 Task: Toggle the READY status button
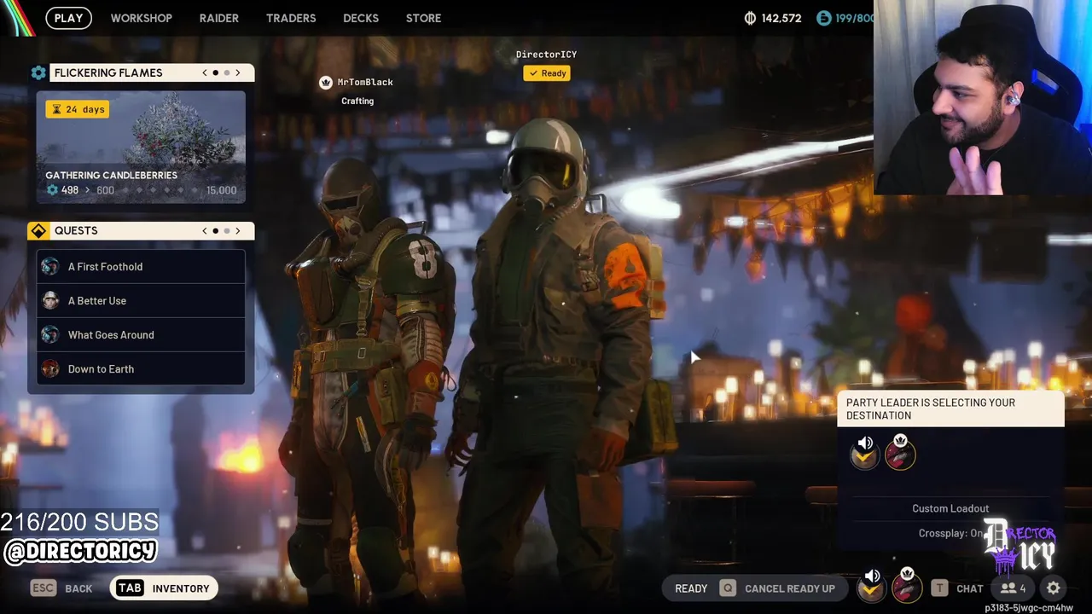coord(691,588)
